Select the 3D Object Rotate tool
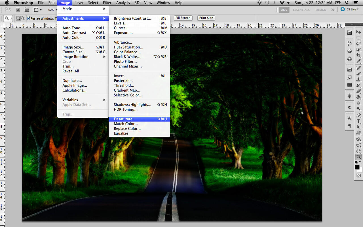The width and height of the screenshot is (363, 227). [358, 139]
